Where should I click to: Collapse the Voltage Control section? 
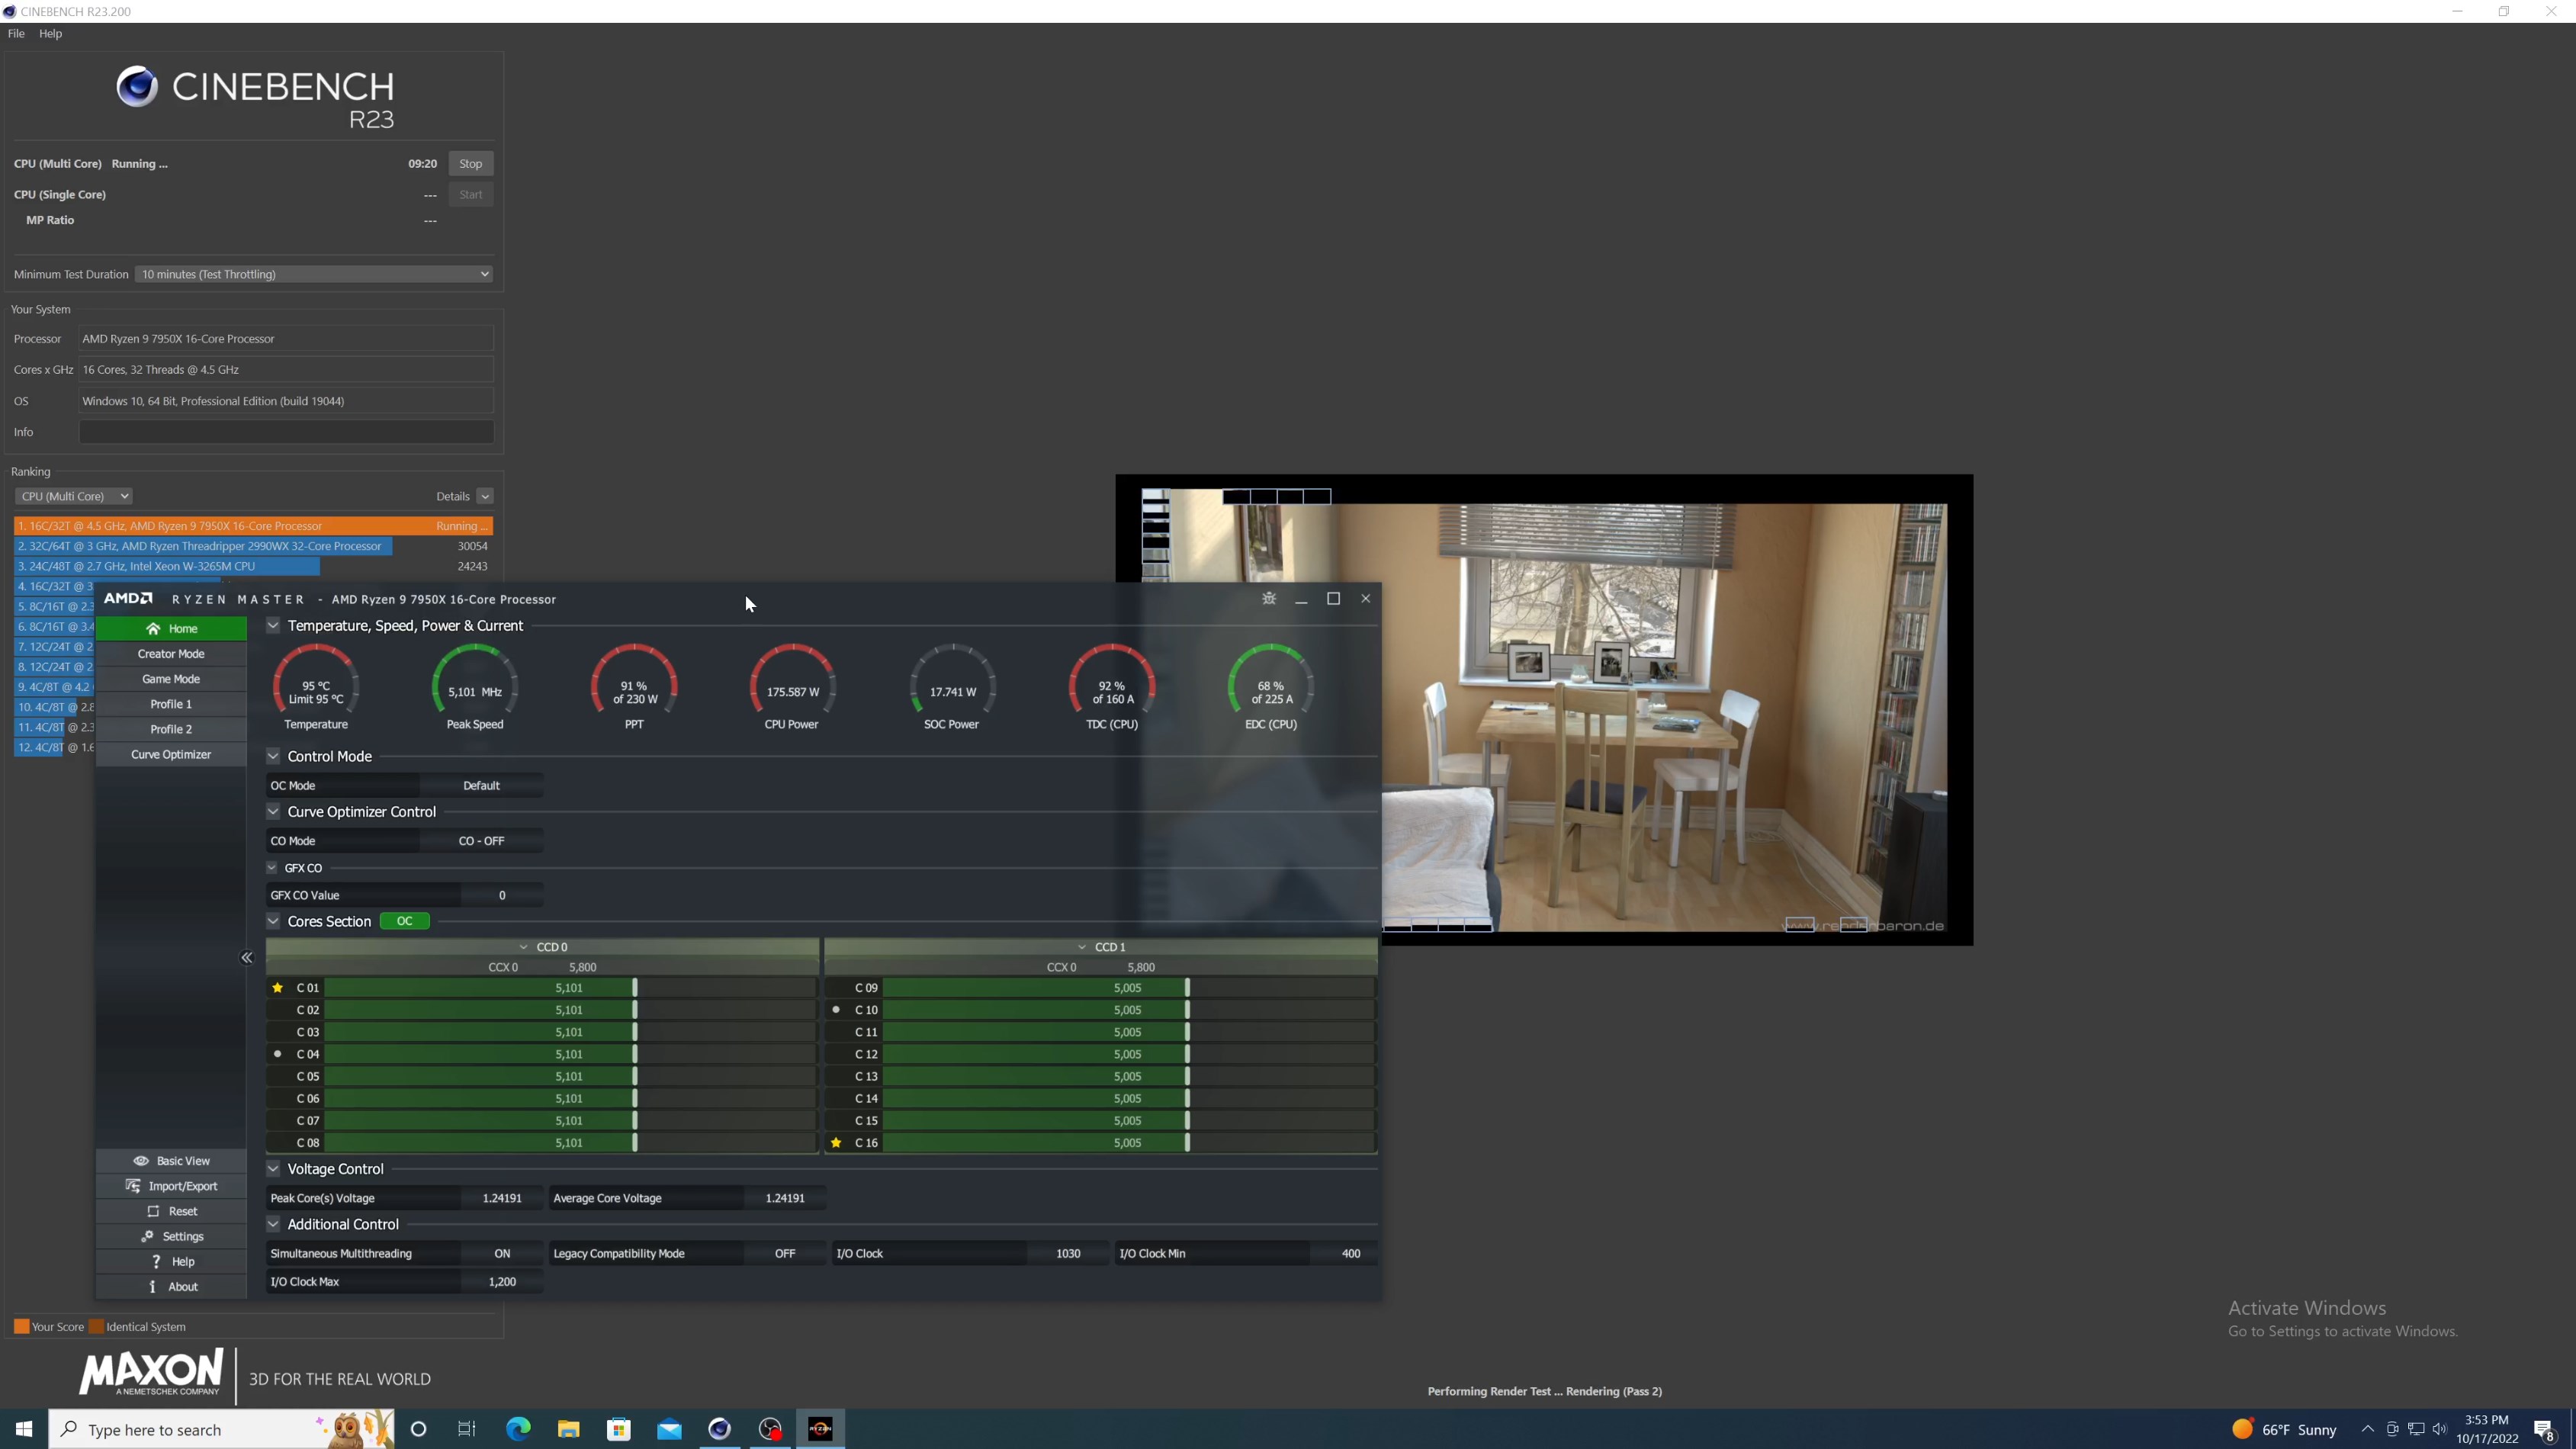click(273, 1169)
